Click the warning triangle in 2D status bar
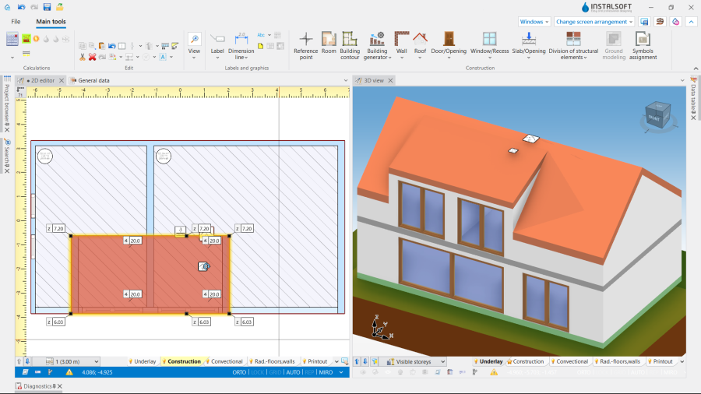Image resolution: width=701 pixels, height=394 pixels. (x=69, y=372)
